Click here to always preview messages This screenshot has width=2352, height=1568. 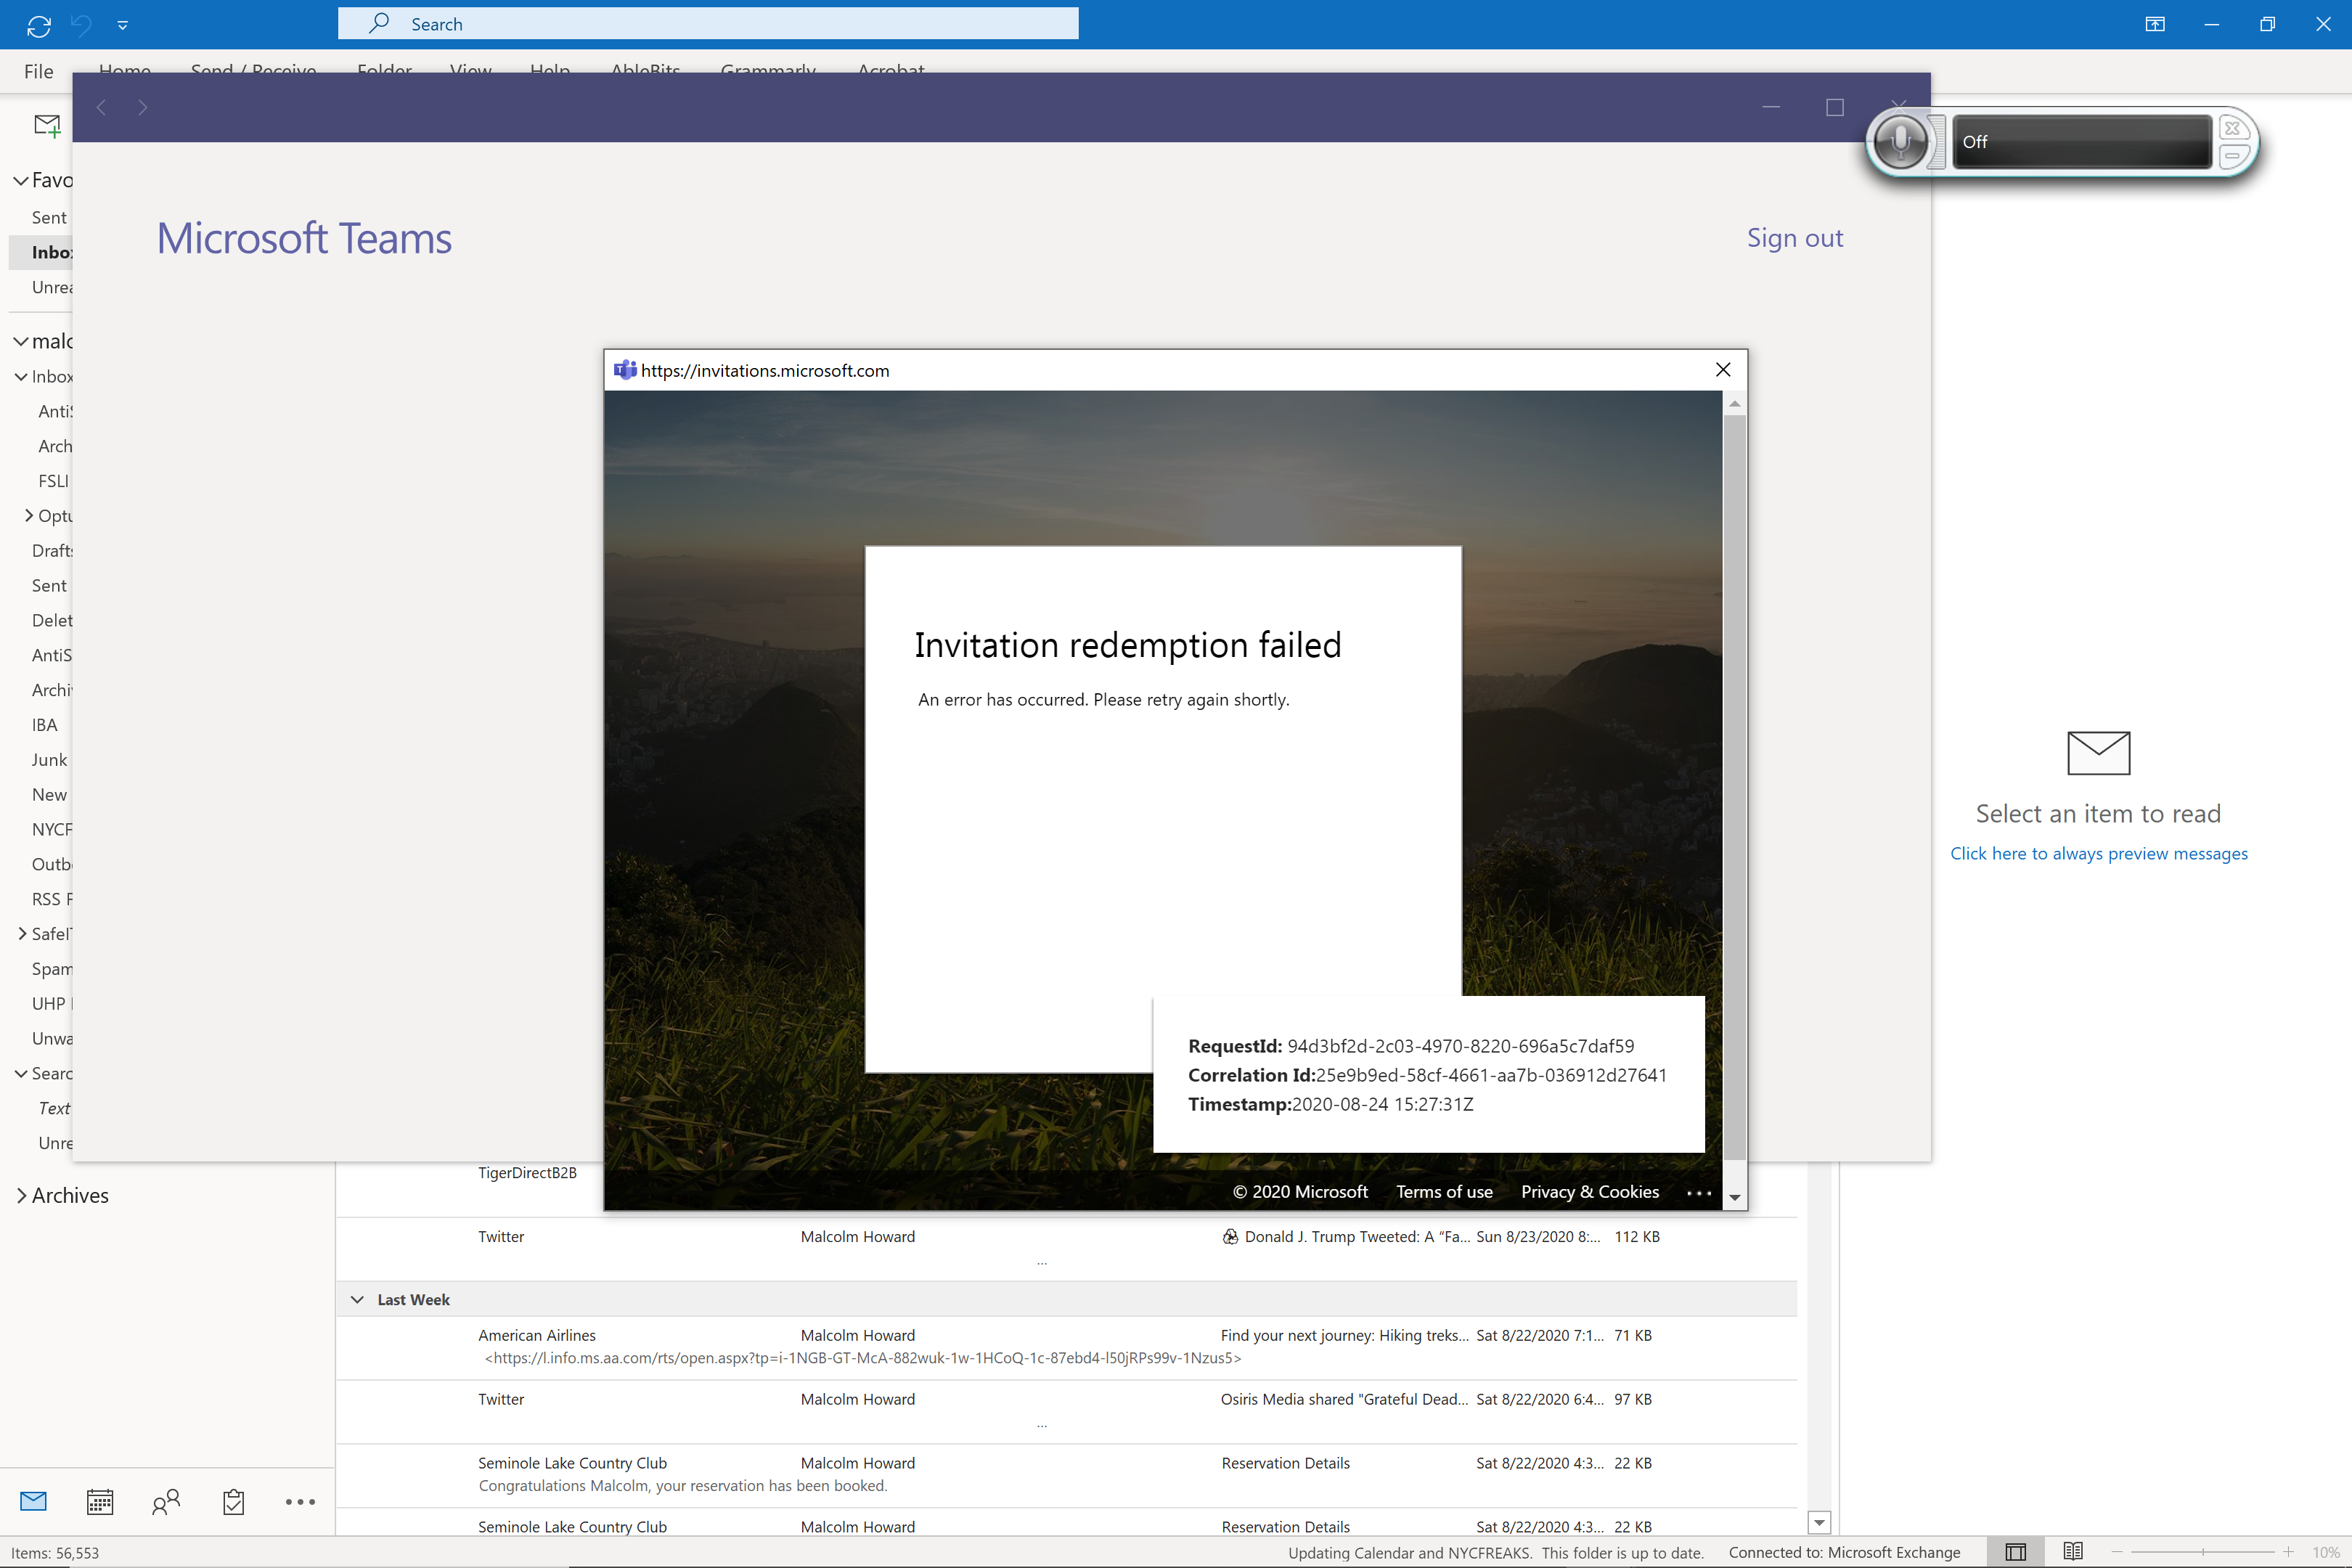[x=2098, y=854]
